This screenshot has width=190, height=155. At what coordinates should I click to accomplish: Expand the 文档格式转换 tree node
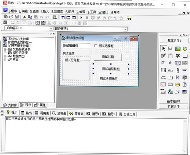(x=5, y=49)
